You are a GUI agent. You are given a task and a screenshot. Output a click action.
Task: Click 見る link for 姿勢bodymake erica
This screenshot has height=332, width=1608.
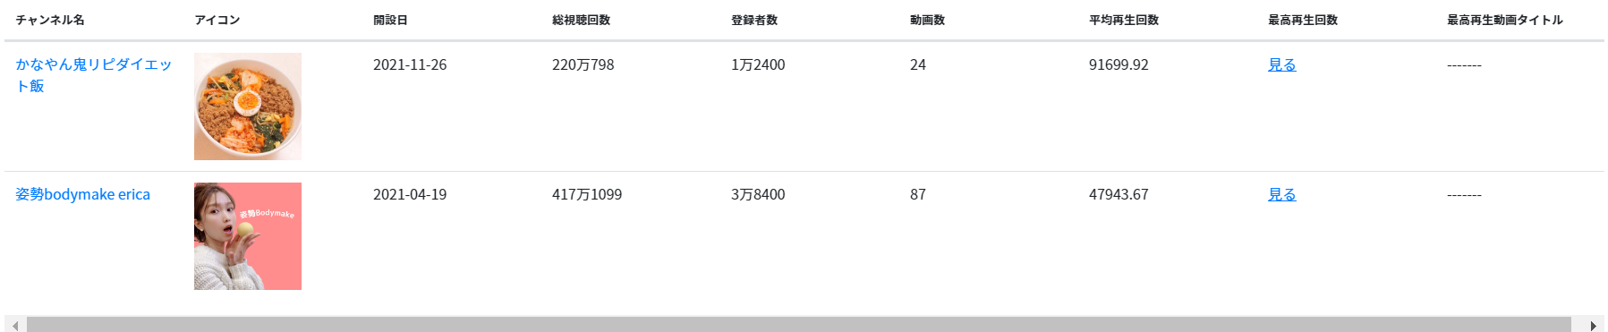(1281, 194)
